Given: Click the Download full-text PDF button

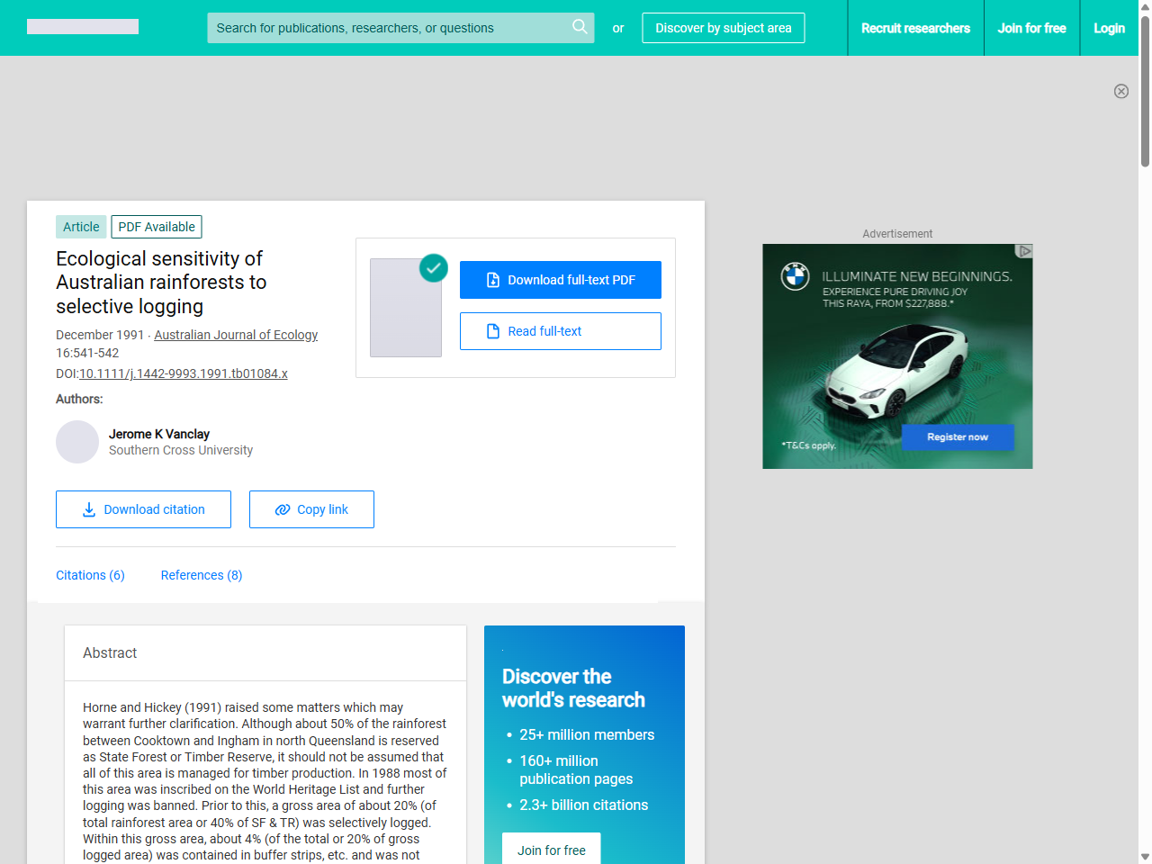Looking at the screenshot, I should 560,280.
